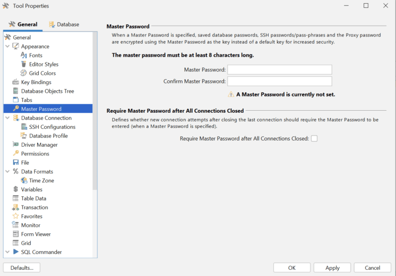Click the settings tree vertical scrollbar
The width and height of the screenshot is (396, 276).
(x=94, y=113)
